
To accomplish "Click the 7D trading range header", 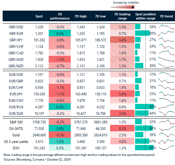I will point(122,16).
